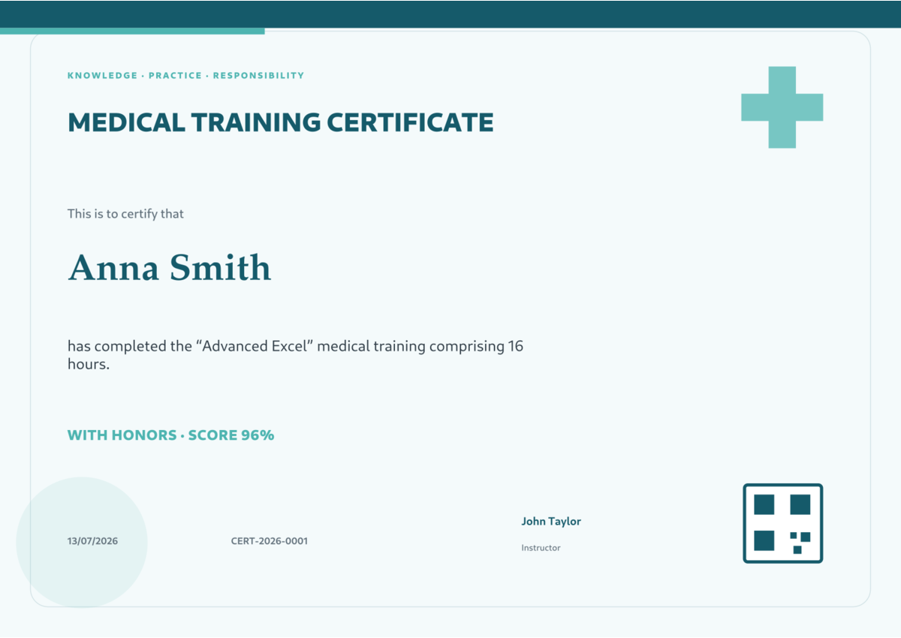901x638 pixels.
Task: Select the certificate number "CERT-2026-0001"
Action: coord(270,541)
